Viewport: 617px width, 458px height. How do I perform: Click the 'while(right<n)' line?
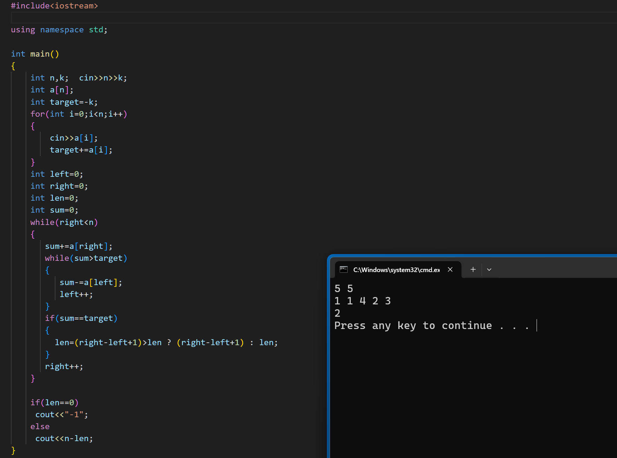click(x=64, y=222)
